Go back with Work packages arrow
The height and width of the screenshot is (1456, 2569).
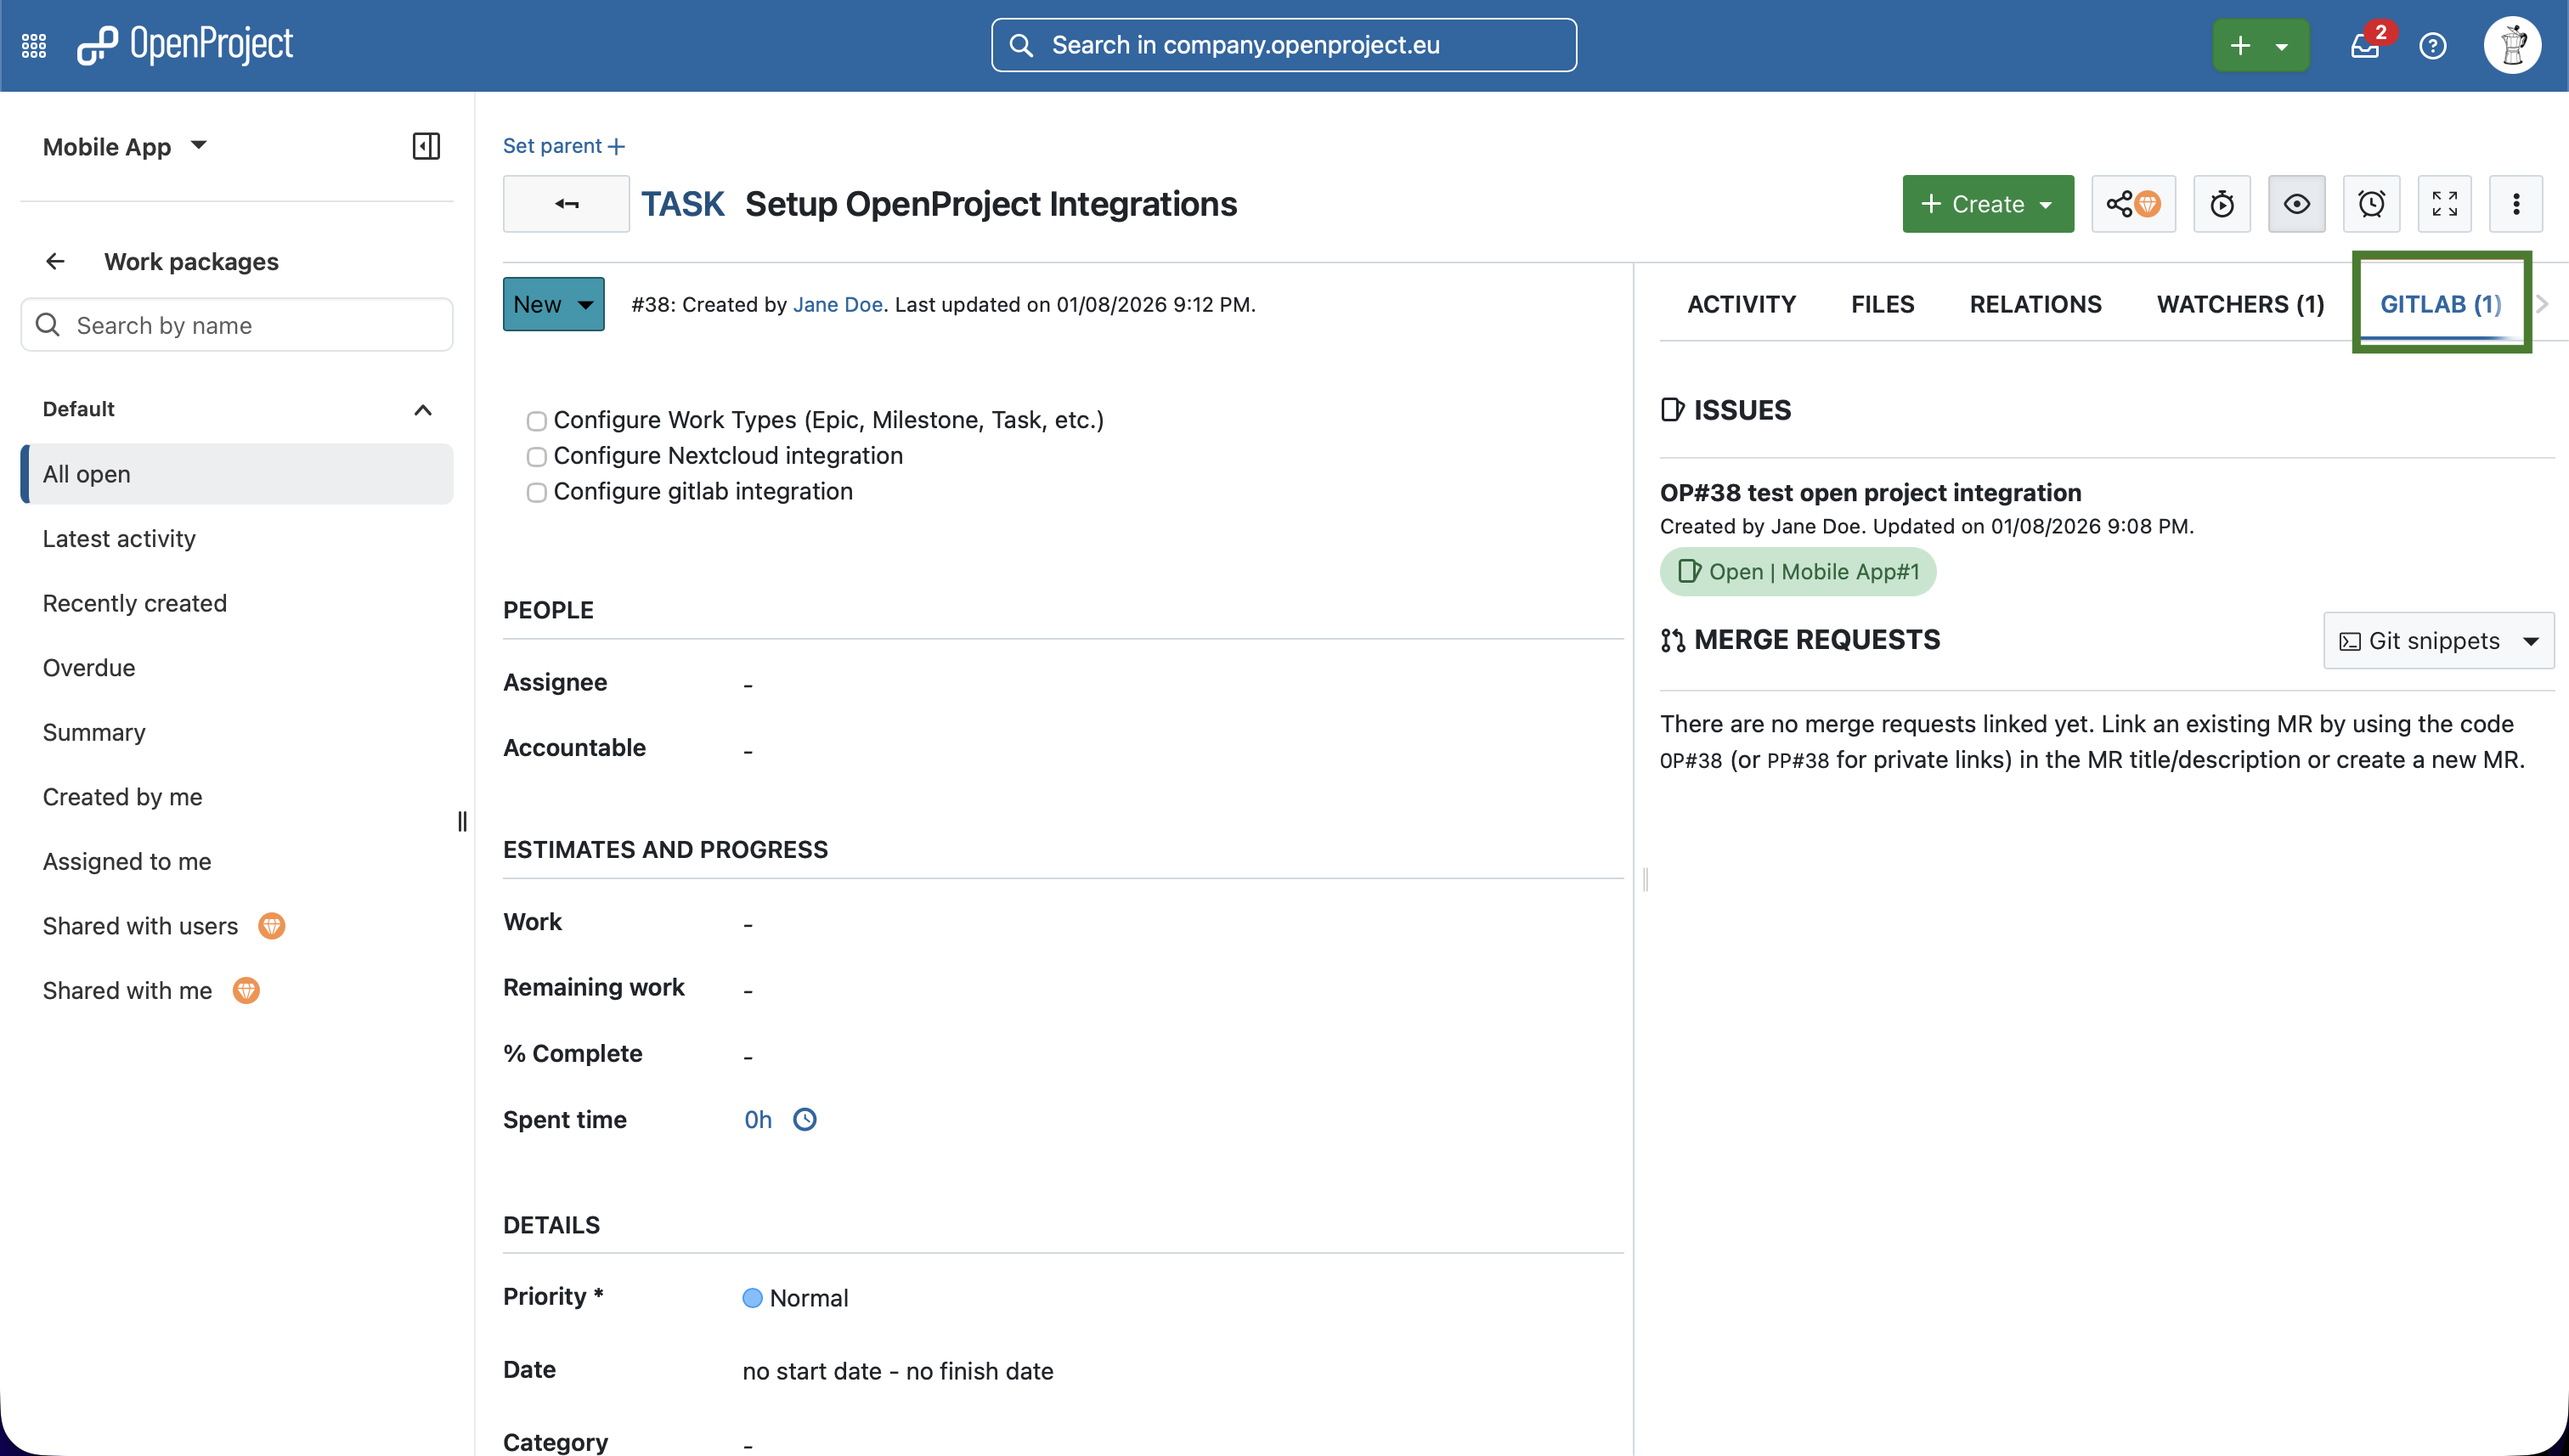pyautogui.click(x=55, y=262)
